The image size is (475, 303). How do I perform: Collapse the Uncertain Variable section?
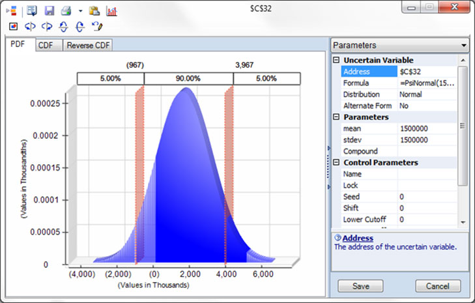click(336, 60)
